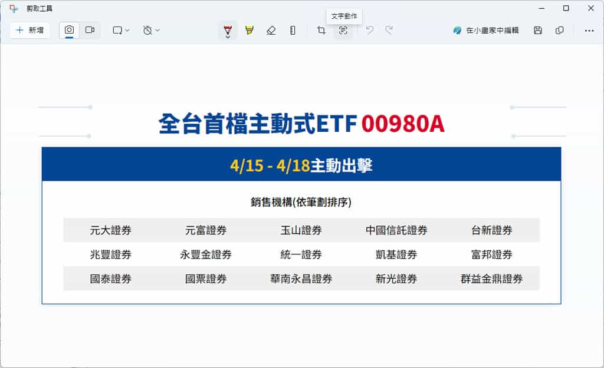Click the 元富證券 cell
The height and width of the screenshot is (368, 604).
coord(206,230)
